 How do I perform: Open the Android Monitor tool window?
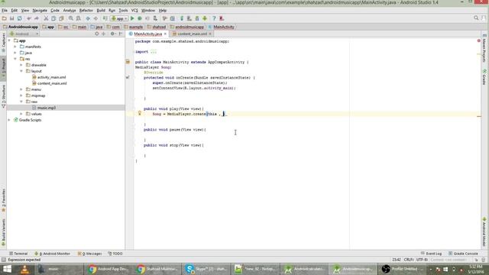53,254
